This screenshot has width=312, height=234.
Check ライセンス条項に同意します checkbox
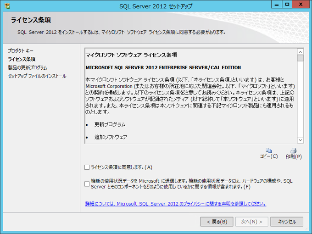(87, 167)
